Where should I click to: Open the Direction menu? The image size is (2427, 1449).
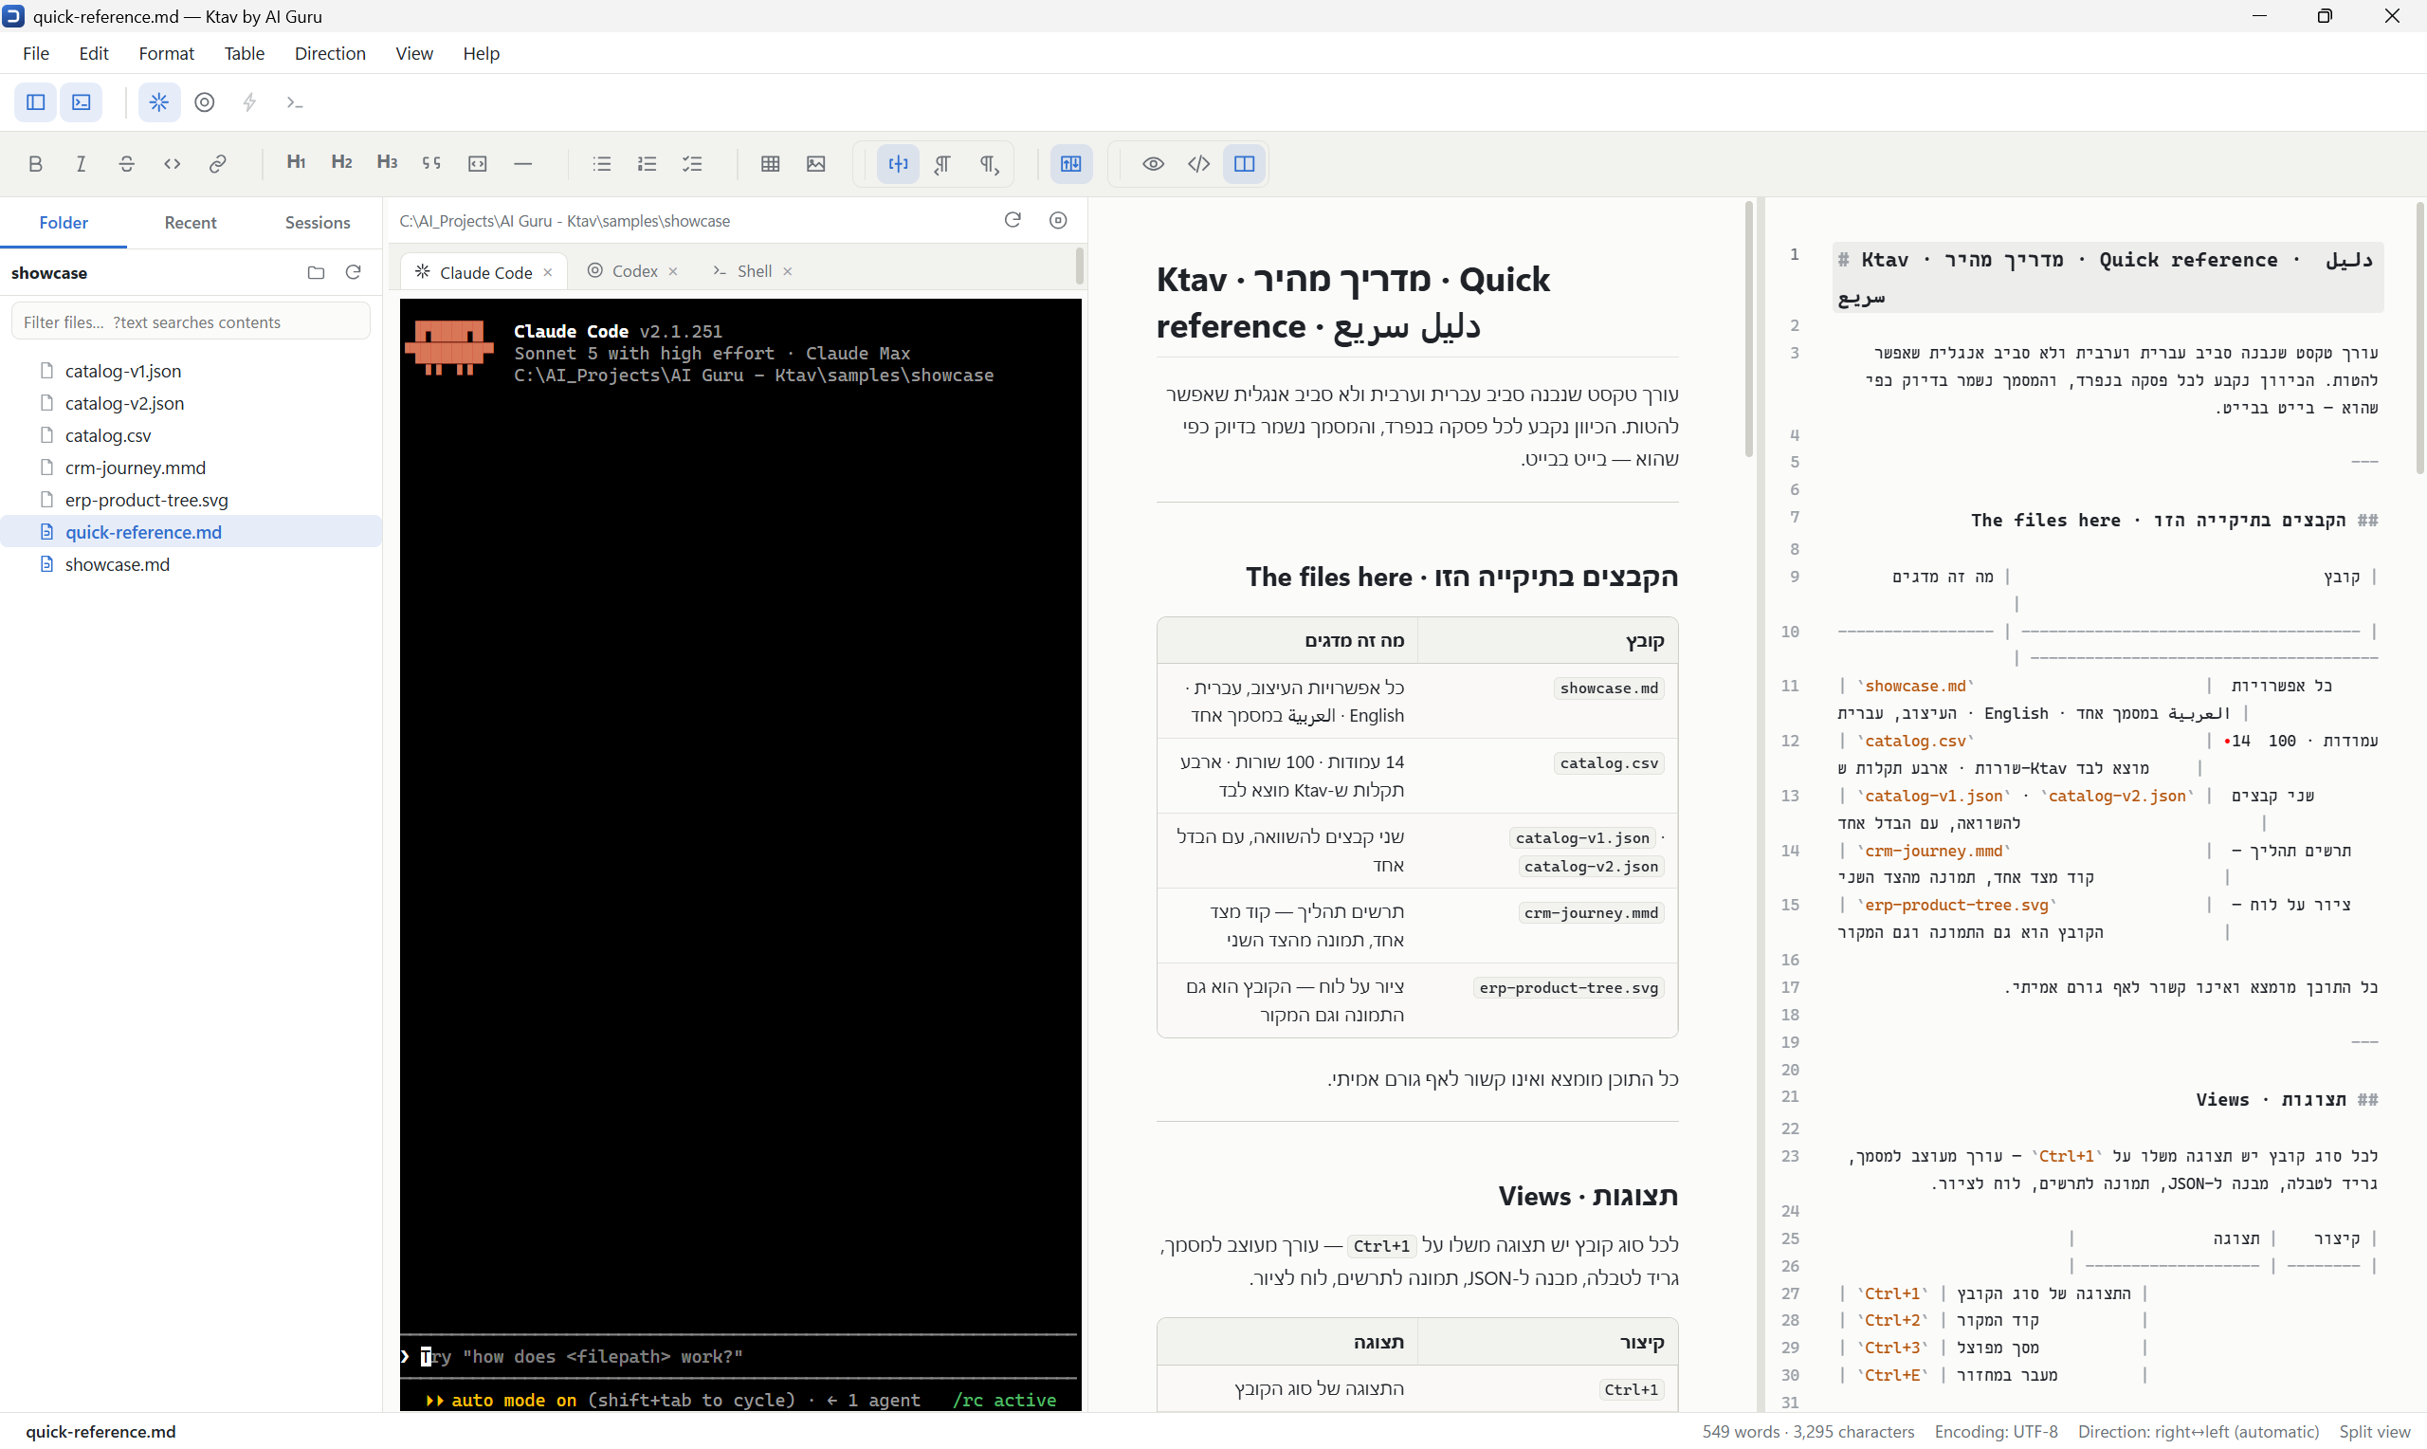coord(330,54)
